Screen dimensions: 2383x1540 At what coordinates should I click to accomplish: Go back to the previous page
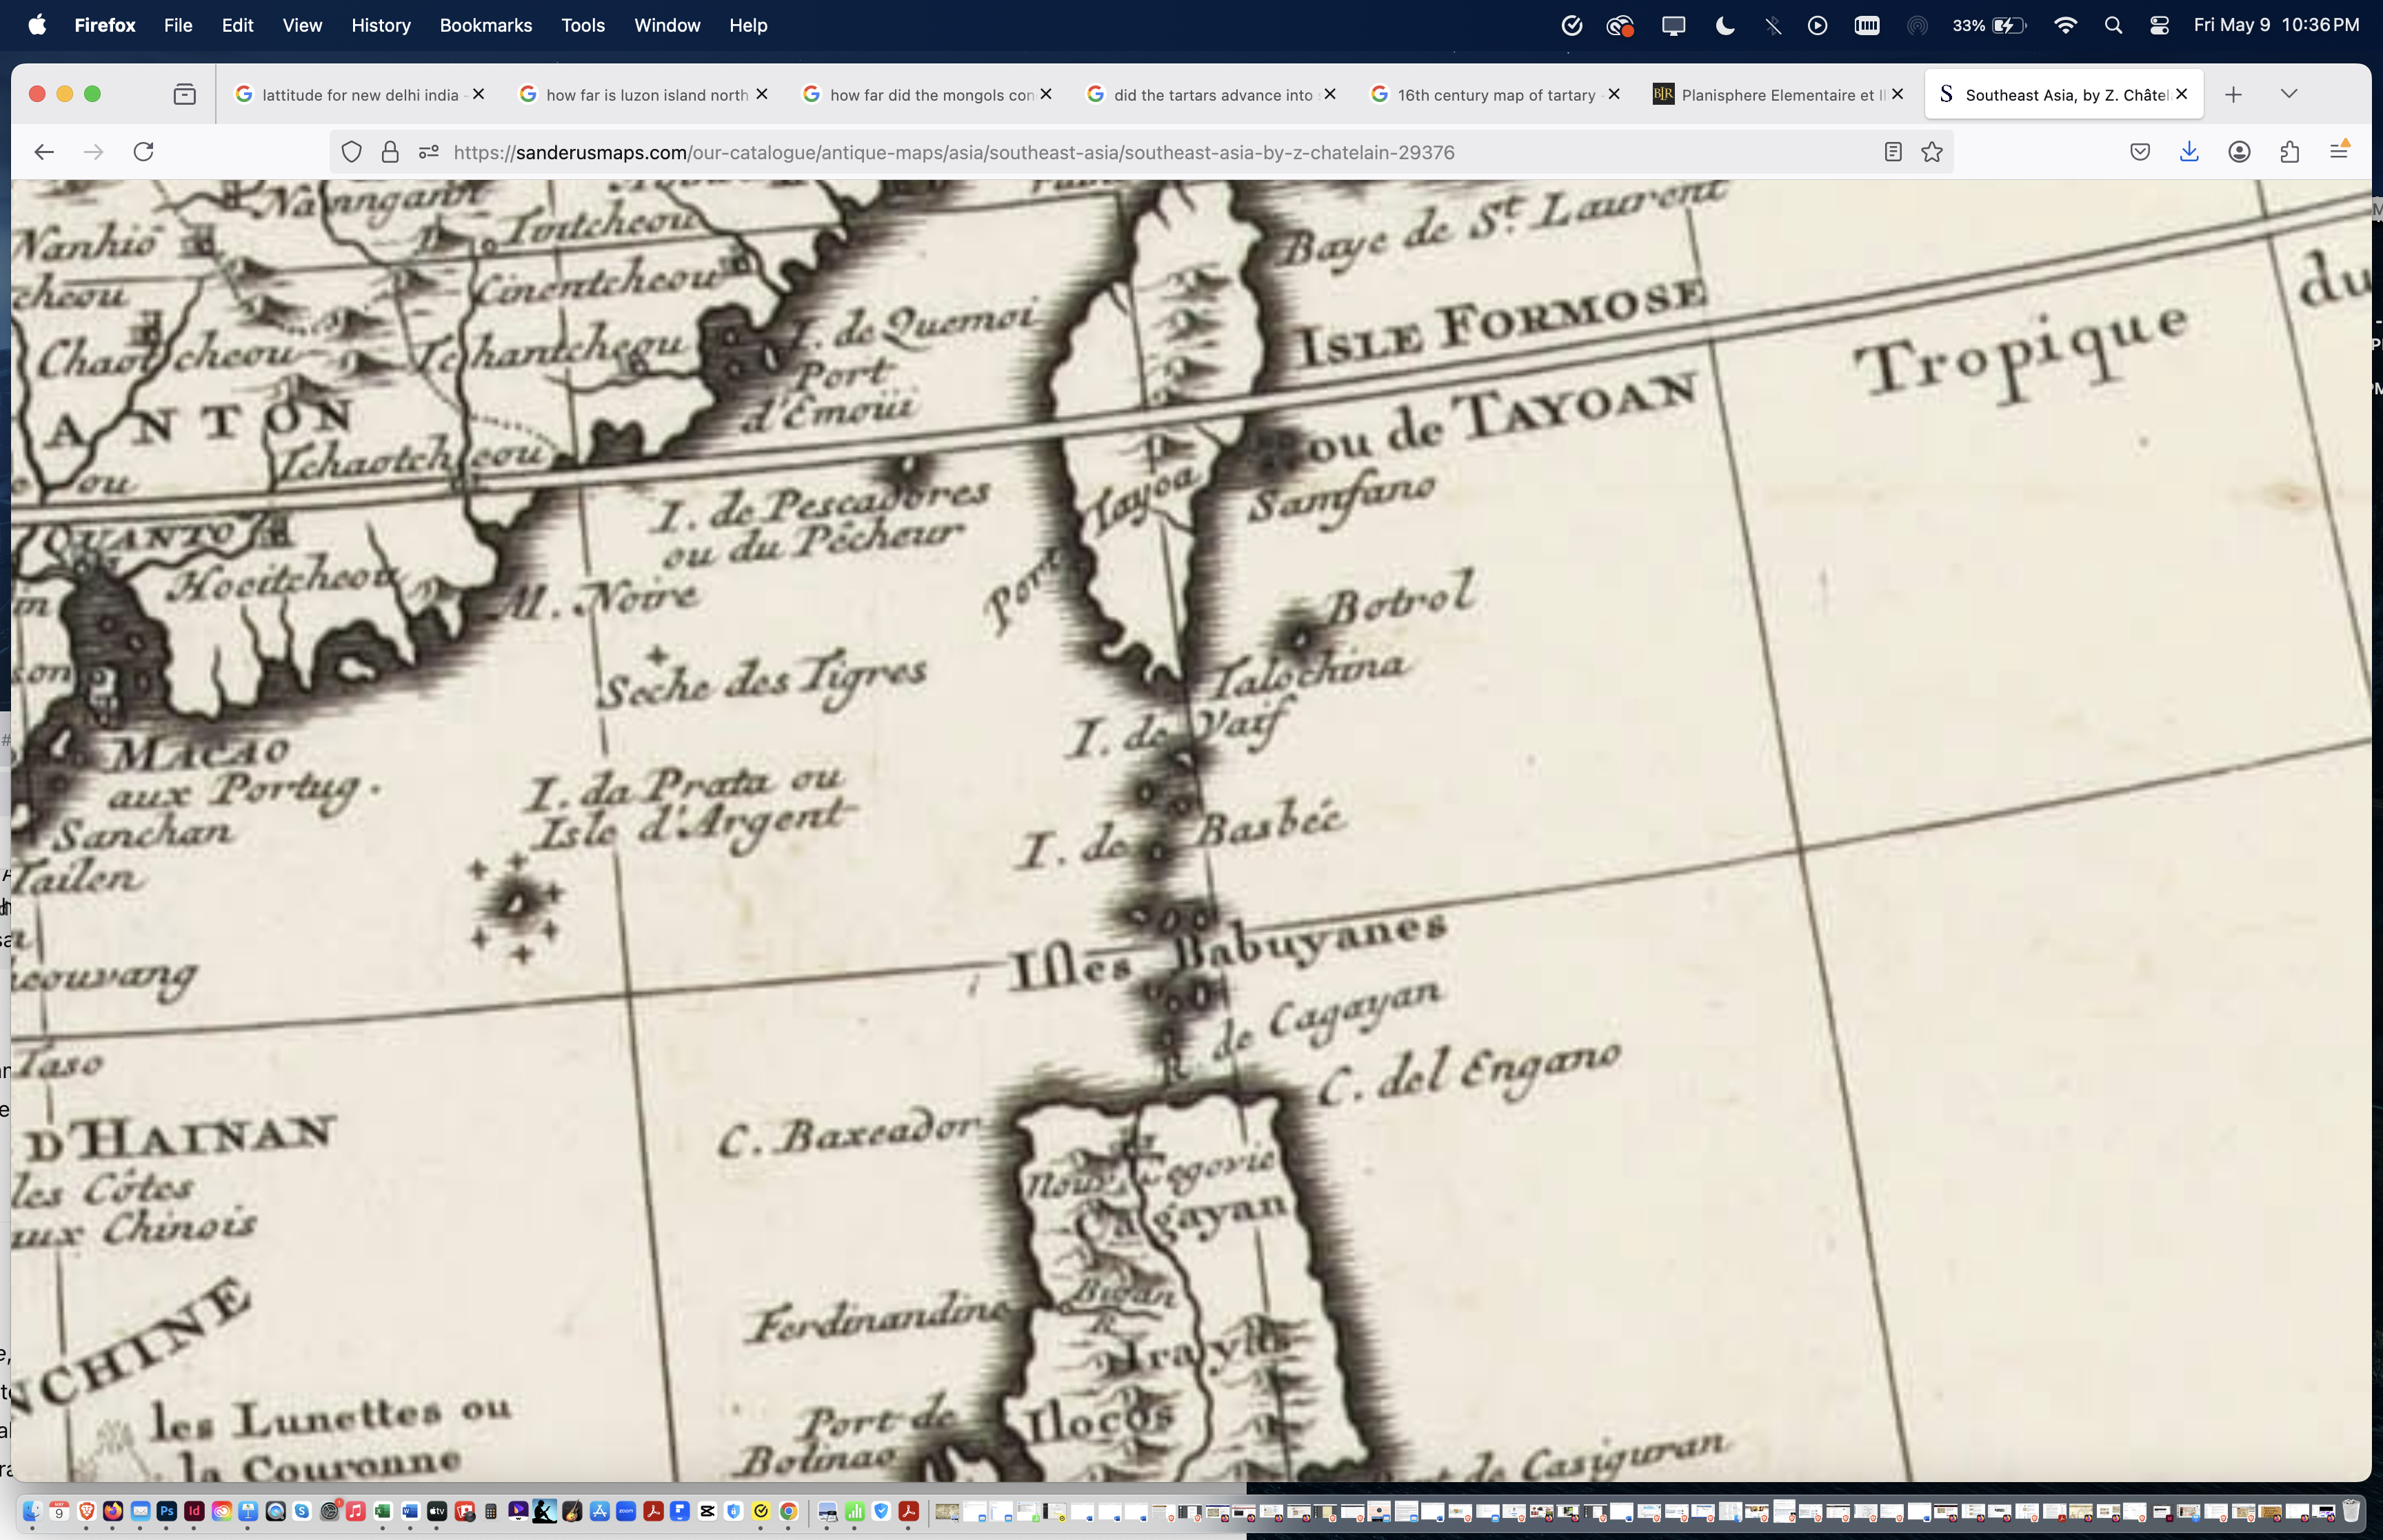[x=44, y=152]
